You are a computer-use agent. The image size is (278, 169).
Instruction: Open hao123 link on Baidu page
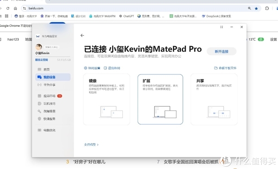pos(13,39)
